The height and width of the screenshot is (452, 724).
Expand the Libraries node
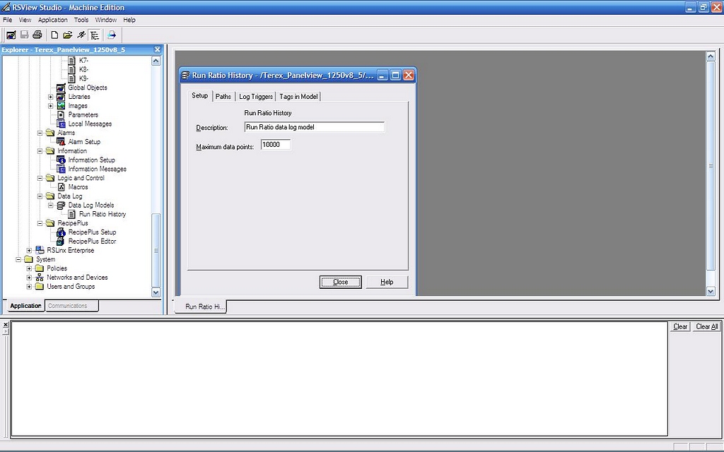51,97
